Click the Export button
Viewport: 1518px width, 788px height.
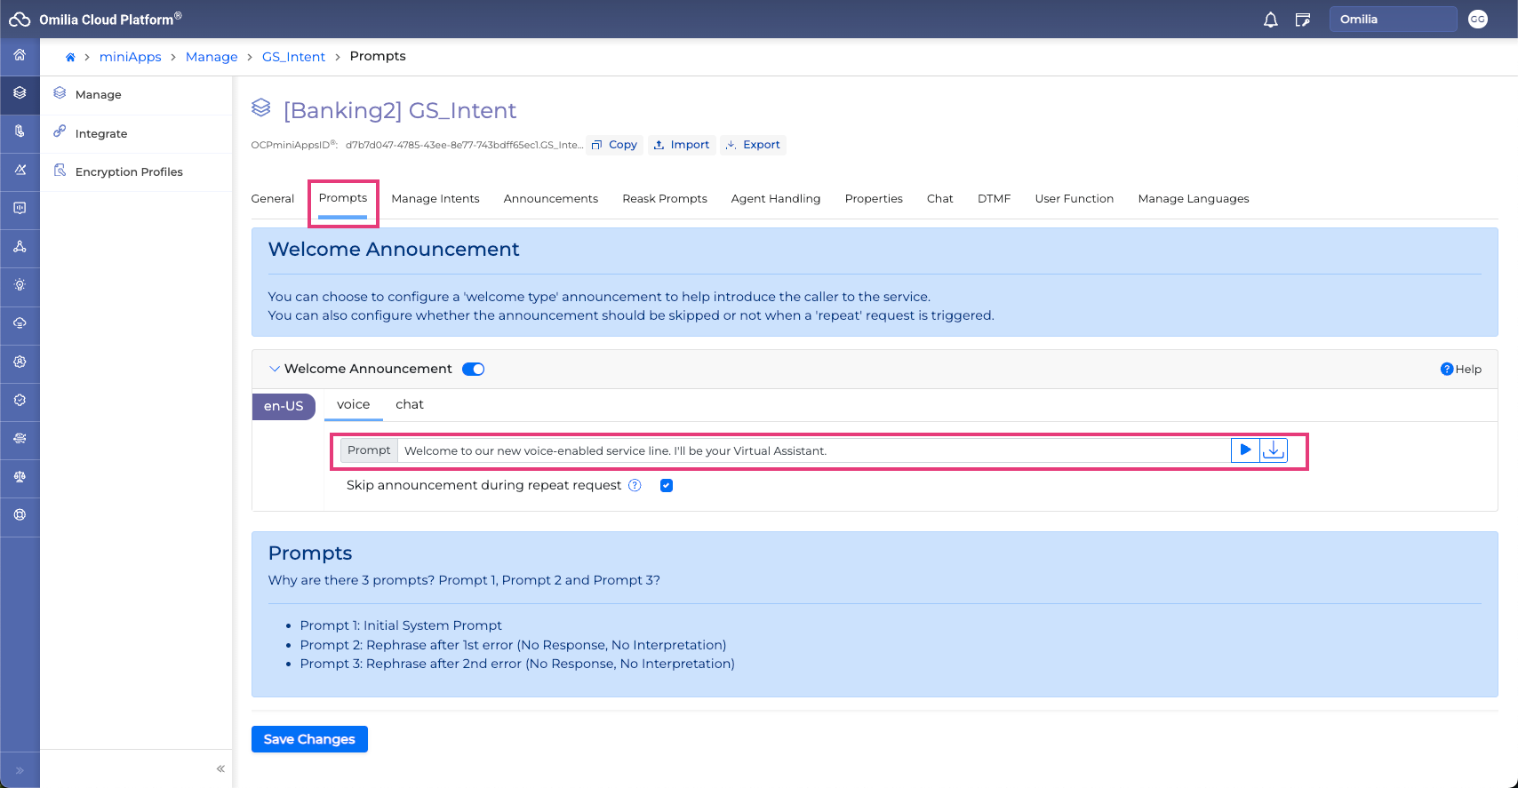(753, 145)
